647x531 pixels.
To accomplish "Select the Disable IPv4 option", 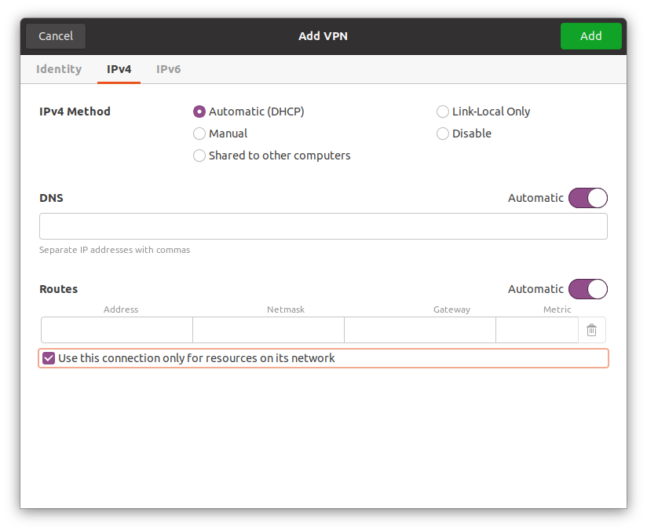I will 443,134.
